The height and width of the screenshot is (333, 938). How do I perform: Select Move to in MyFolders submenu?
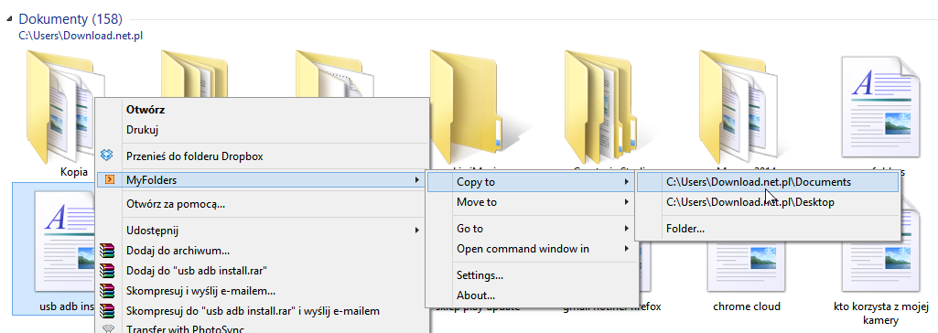[531, 202]
